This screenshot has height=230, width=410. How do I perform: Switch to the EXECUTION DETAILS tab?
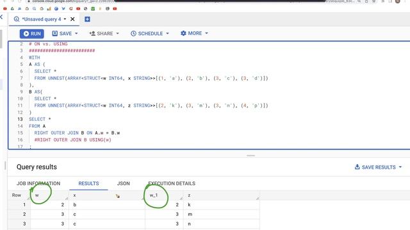172,183
